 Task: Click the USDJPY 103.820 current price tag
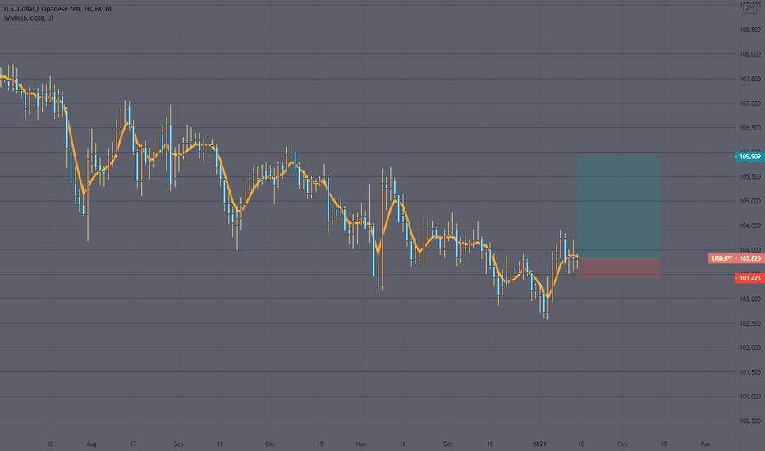tap(735, 258)
